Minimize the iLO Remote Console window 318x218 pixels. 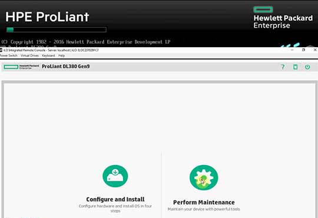coord(292,49)
